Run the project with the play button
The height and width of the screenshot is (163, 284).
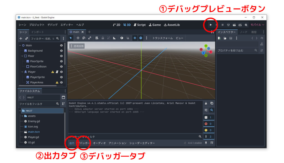(211, 25)
